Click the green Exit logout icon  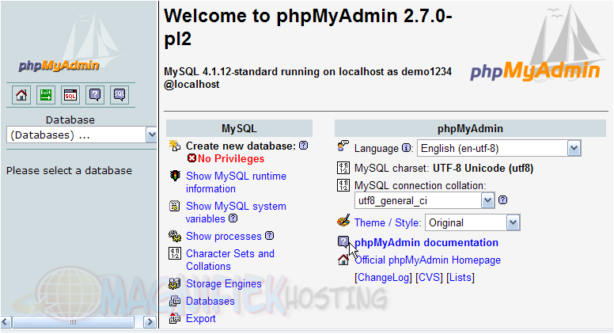[x=46, y=95]
